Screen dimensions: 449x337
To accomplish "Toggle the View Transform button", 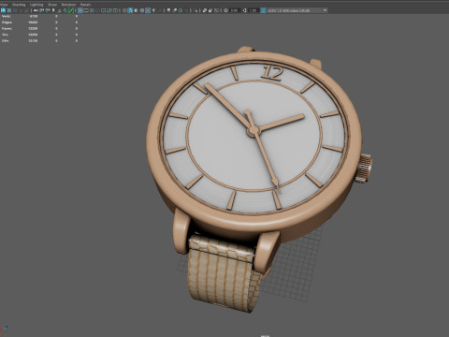I will (263, 10).
